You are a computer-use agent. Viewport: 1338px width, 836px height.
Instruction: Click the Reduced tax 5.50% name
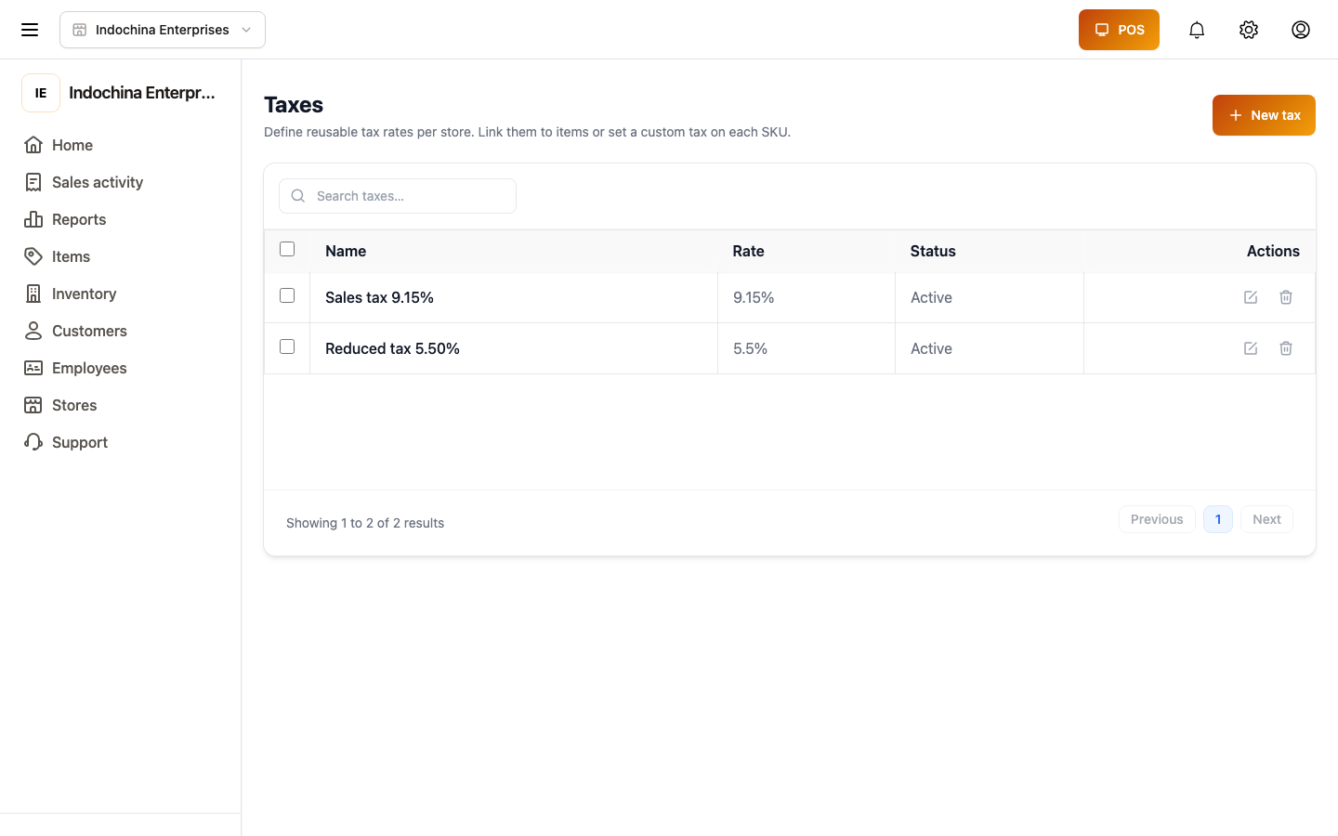click(392, 348)
